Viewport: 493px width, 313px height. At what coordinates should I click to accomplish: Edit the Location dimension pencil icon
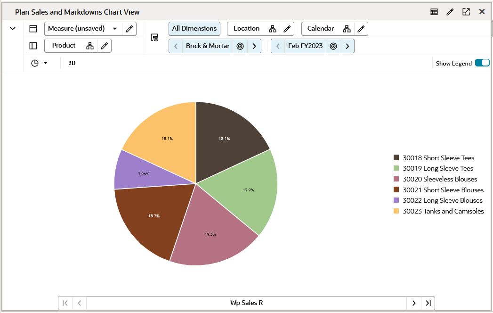pyautogui.click(x=287, y=28)
